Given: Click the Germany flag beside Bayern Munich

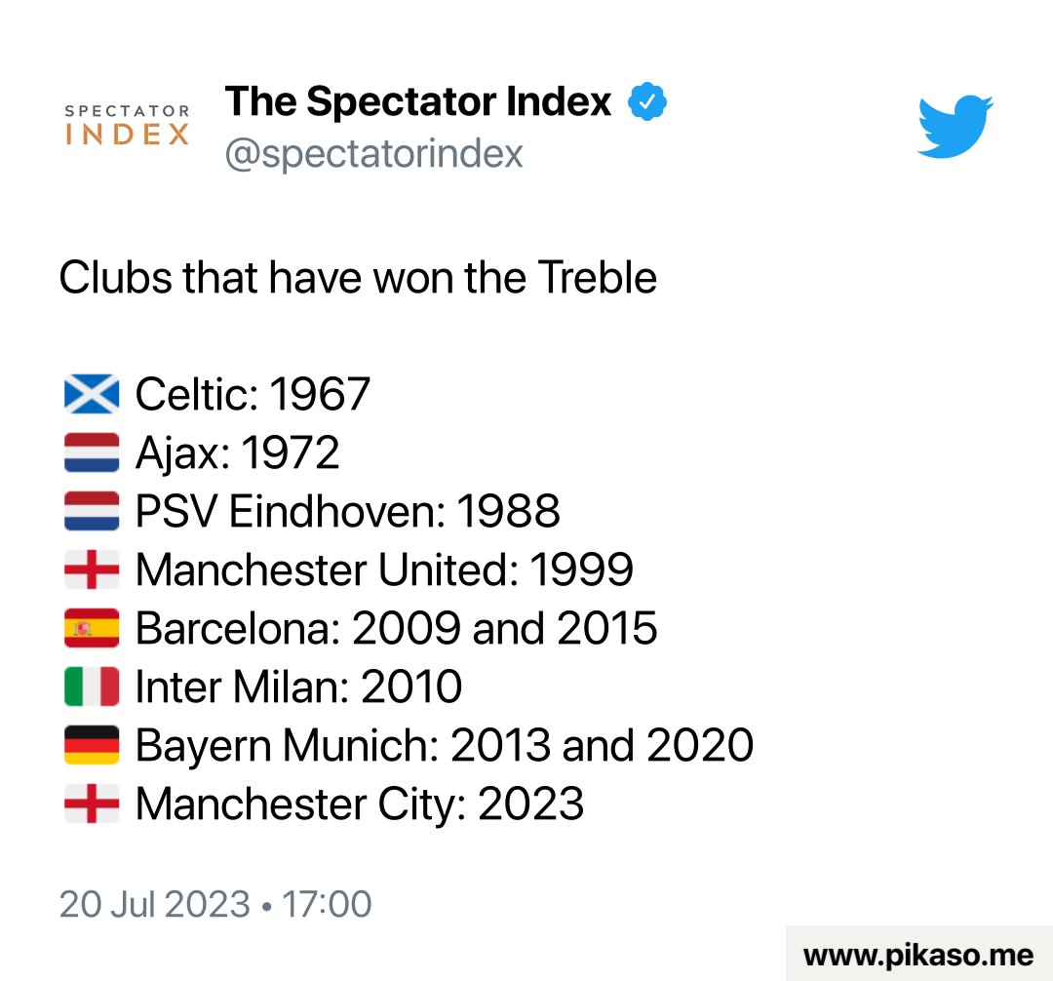Looking at the screenshot, I should tap(92, 746).
